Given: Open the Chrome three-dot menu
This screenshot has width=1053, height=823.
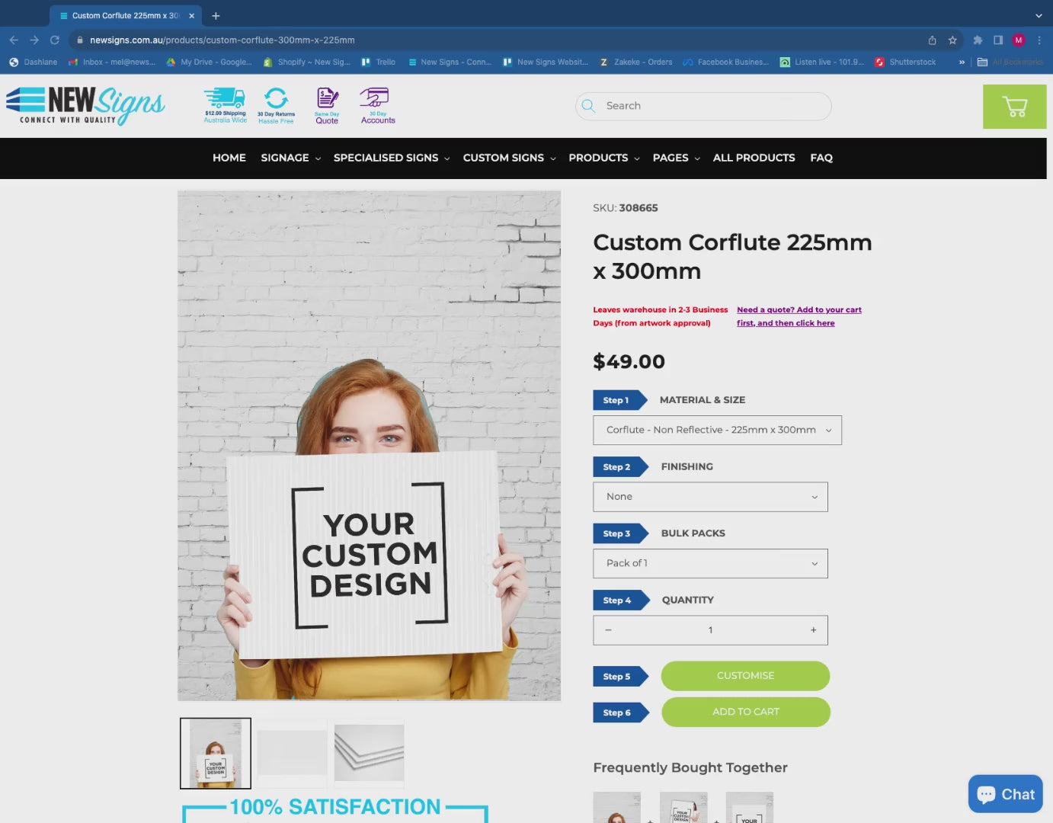Looking at the screenshot, I should coord(1039,40).
